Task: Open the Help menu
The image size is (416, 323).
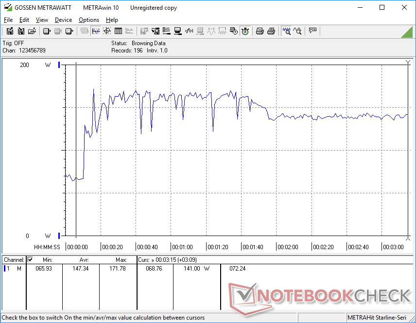Action: pos(112,20)
